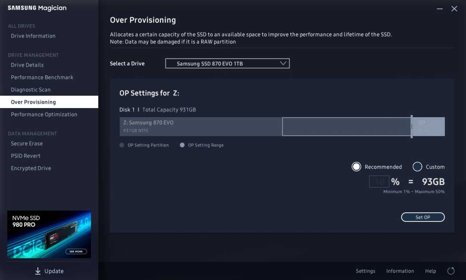Click the OP percentage input field
Screen dimensions: 466x280
(379, 181)
